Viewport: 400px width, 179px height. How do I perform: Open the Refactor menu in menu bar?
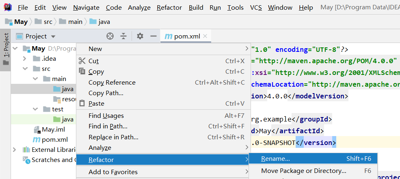pyautogui.click(x=169, y=8)
